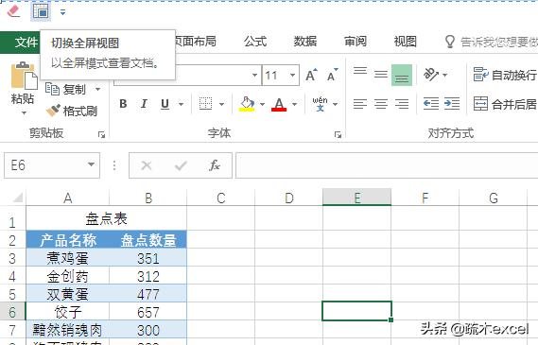Click the 复制 copy button

pyautogui.click(x=65, y=90)
